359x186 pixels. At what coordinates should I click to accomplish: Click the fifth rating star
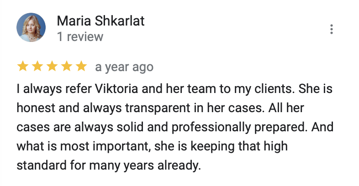tap(81, 67)
